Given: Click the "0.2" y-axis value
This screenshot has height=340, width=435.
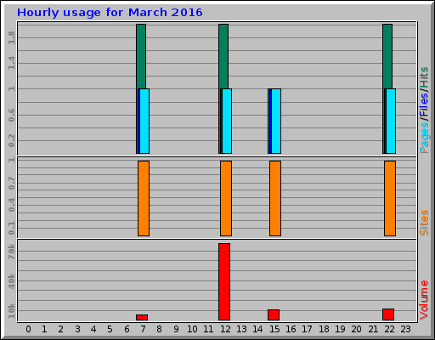Looking at the screenshot, I should point(11,140).
